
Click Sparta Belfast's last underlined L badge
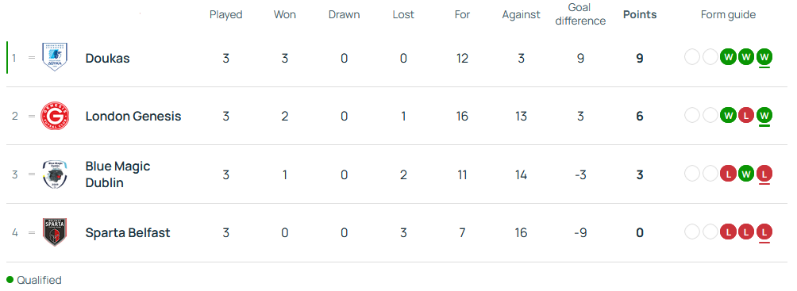point(764,232)
